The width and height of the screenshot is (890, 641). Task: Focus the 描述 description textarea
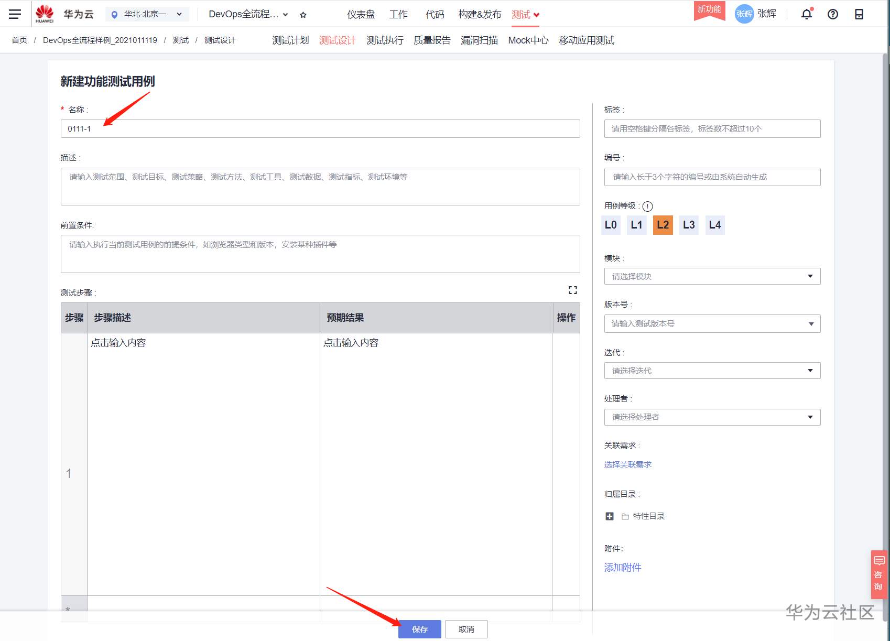[x=320, y=187]
